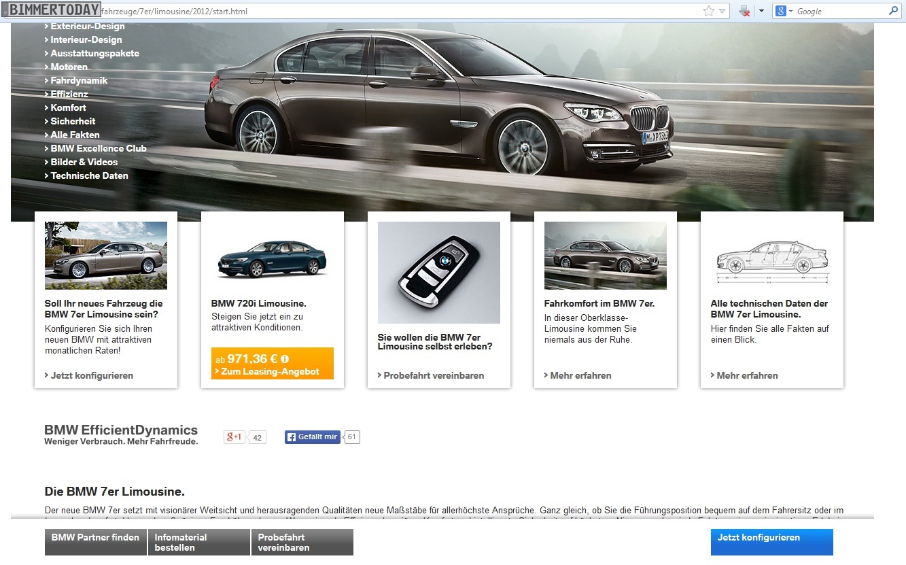Open the 'Motoren' navigation item
This screenshot has height=565, width=906.
coord(69,67)
